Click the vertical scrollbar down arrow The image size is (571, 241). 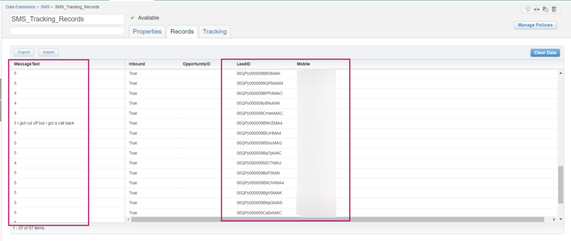[560, 219]
